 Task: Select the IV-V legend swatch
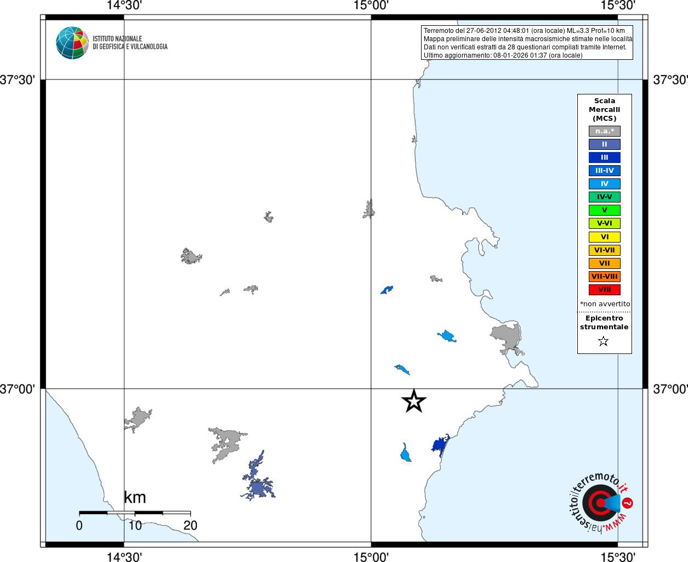[605, 197]
